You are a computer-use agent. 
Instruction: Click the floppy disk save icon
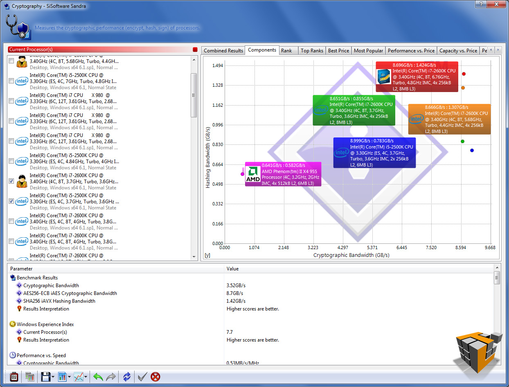coord(45,377)
